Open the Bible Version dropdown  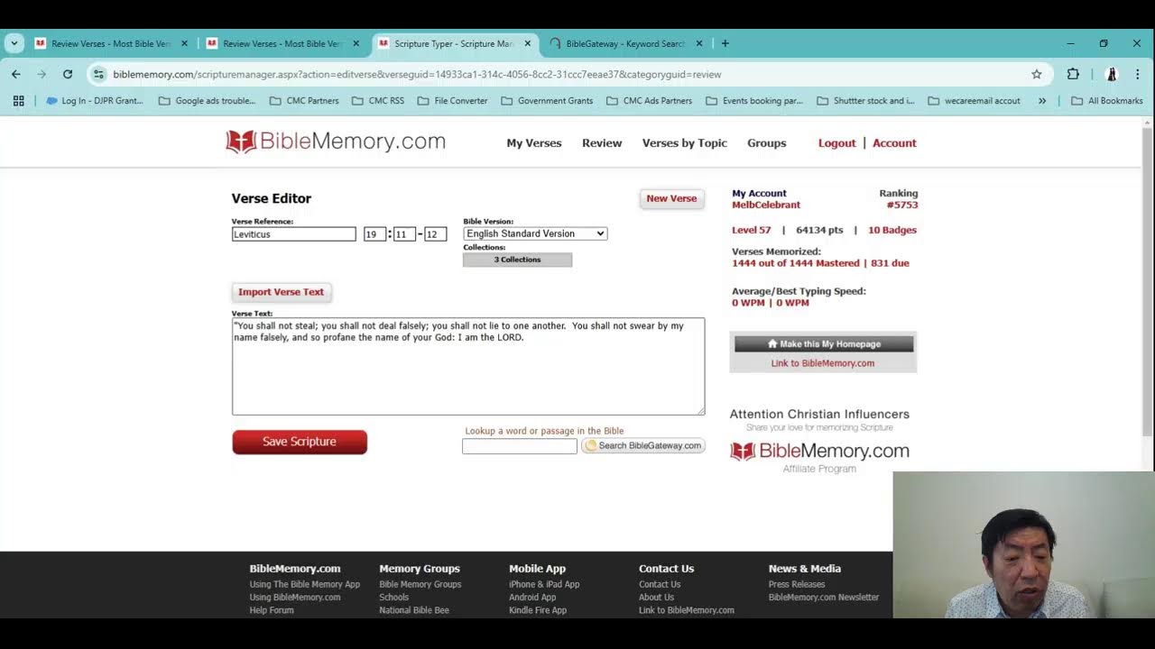click(535, 233)
